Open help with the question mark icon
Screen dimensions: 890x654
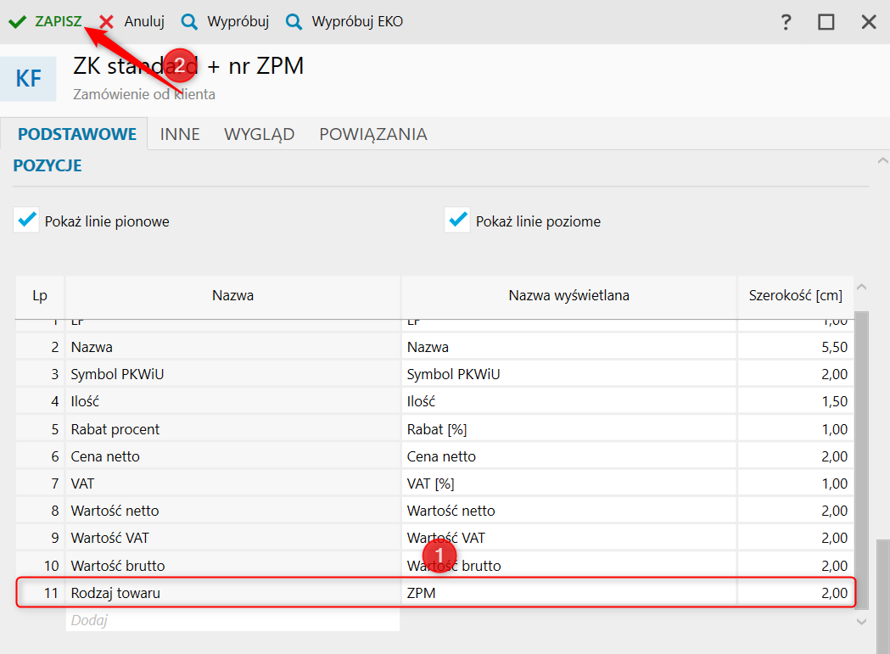786,23
